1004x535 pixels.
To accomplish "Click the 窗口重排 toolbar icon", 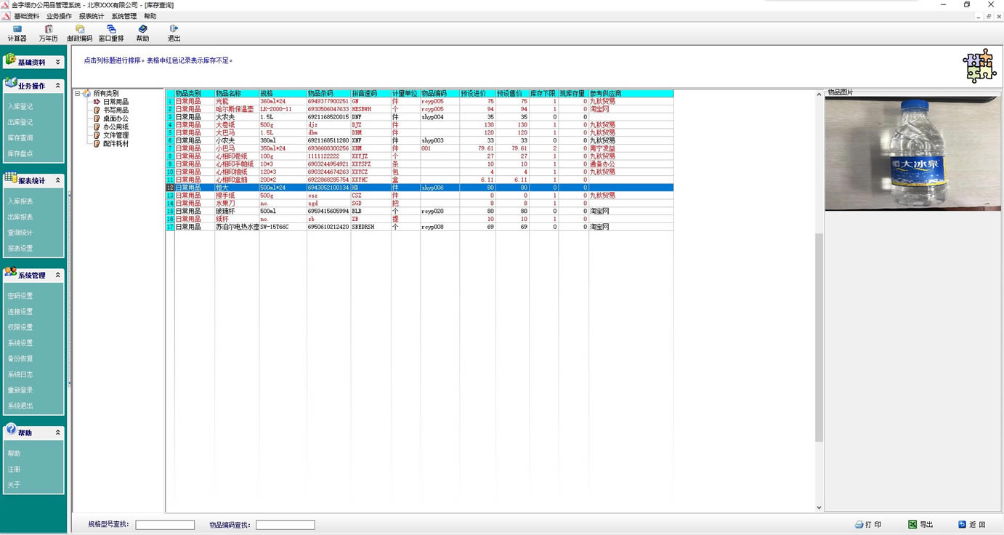I will click(x=111, y=33).
